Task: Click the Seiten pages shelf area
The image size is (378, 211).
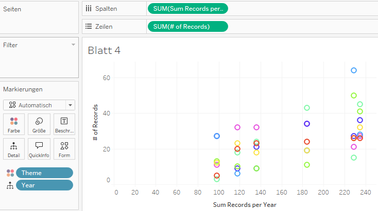Action: click(39, 18)
